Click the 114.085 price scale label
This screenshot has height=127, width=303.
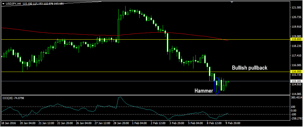tap(296, 94)
